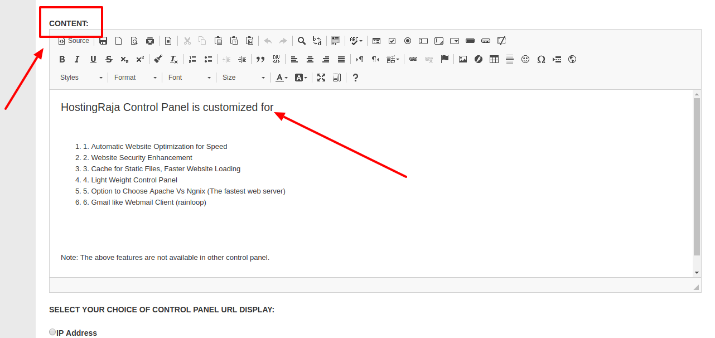Create a New Page document
The image size is (715, 338).
pyautogui.click(x=119, y=41)
